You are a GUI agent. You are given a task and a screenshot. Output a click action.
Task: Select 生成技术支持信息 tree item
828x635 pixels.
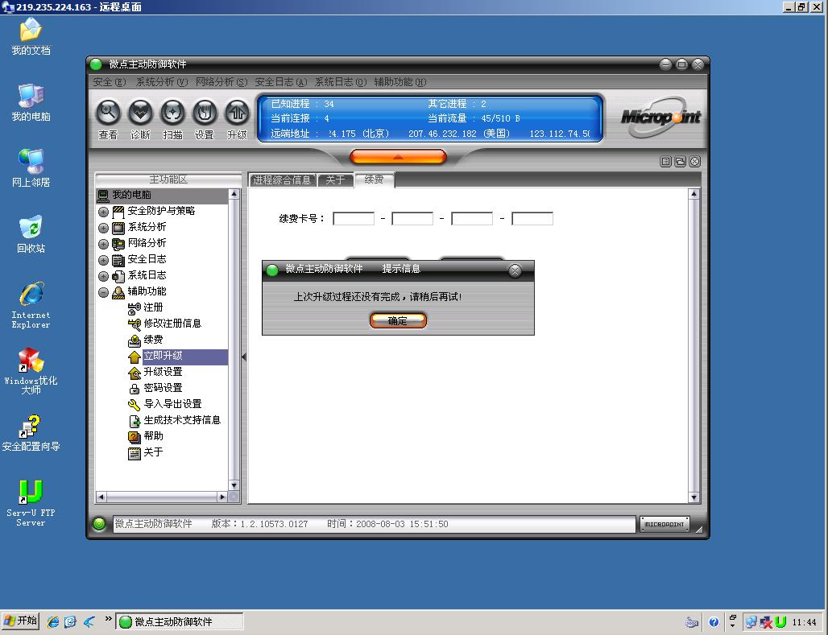pyautogui.click(x=181, y=420)
